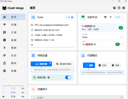Toggle the 系统代理 switch off
The height and width of the screenshot is (99, 128).
pos(68,78)
